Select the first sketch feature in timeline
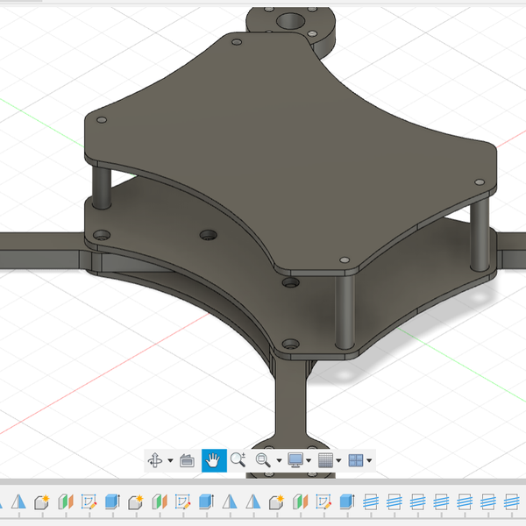Image resolution: width=526 pixels, height=526 pixels. point(89,502)
